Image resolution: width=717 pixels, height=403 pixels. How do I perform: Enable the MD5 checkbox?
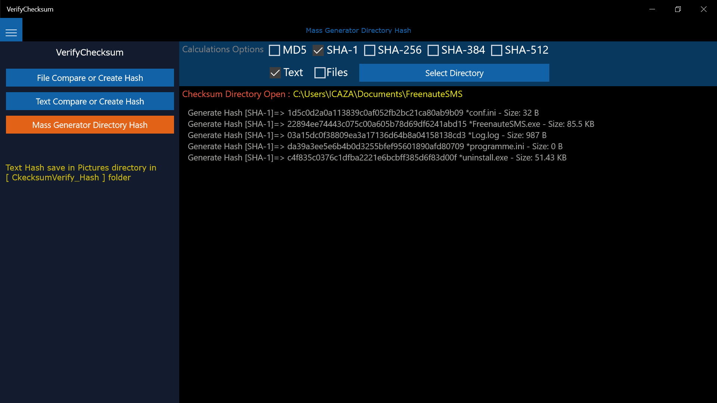pos(274,50)
